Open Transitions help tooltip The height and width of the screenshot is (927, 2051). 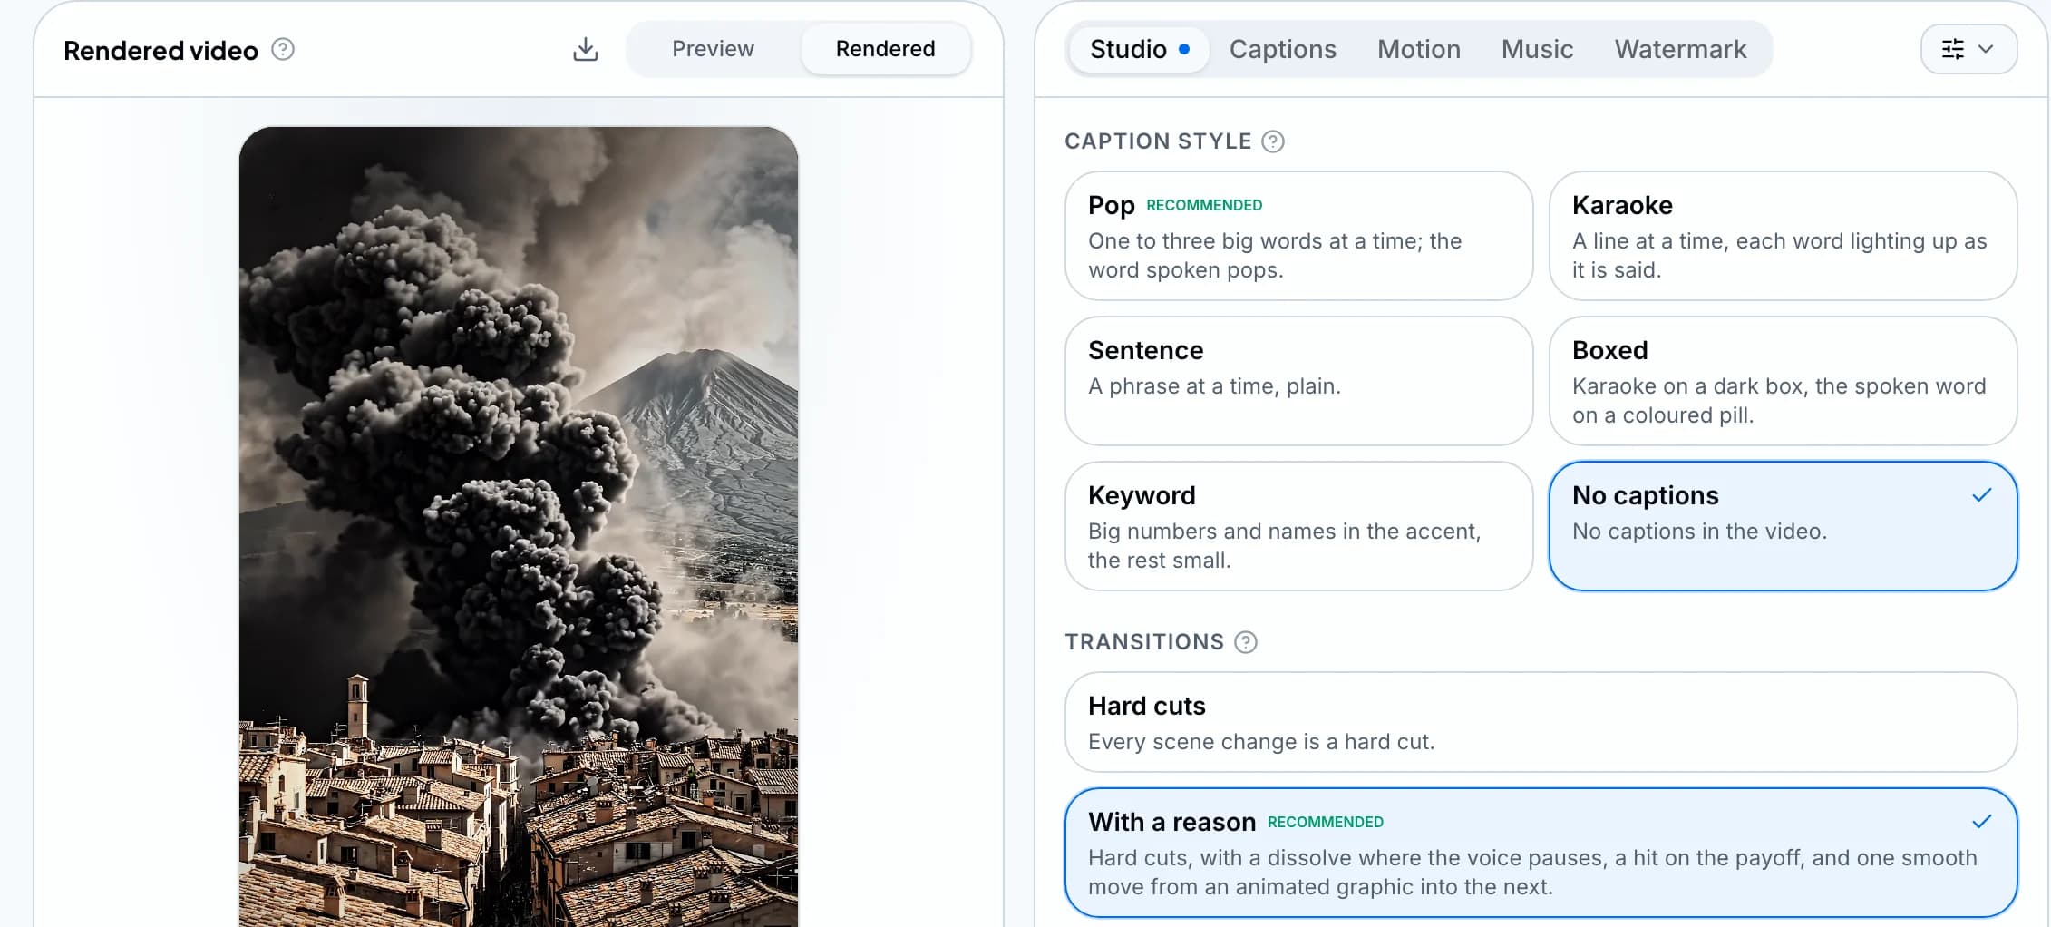1246,642
